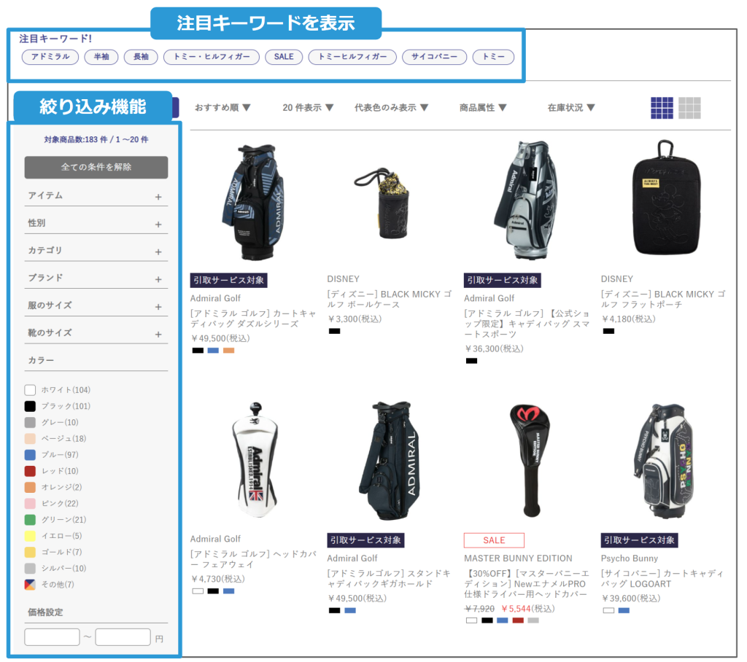Click the minimum price input field
The image size is (747, 662).
(52, 637)
